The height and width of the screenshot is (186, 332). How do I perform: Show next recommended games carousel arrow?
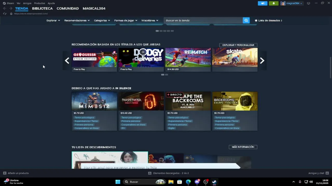(262, 61)
